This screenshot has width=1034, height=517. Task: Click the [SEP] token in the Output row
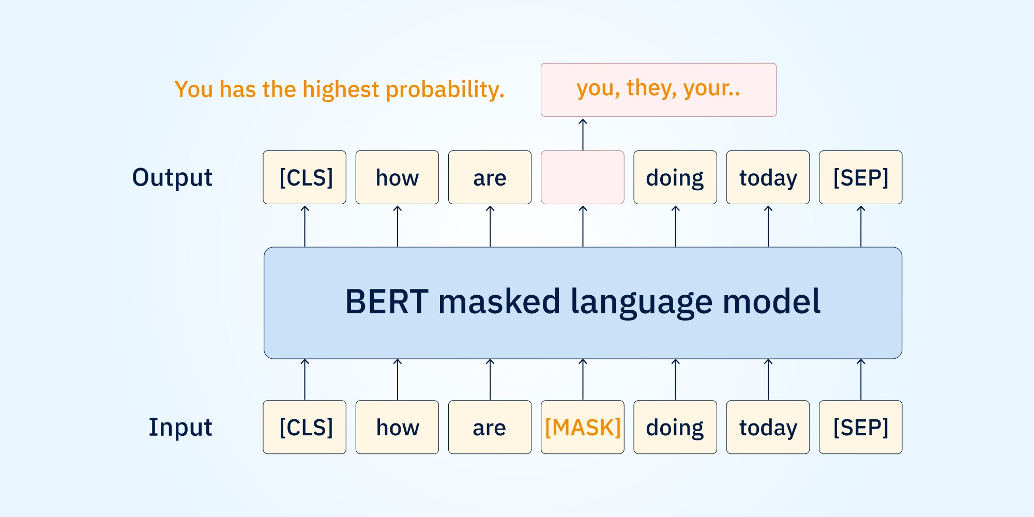tap(860, 177)
